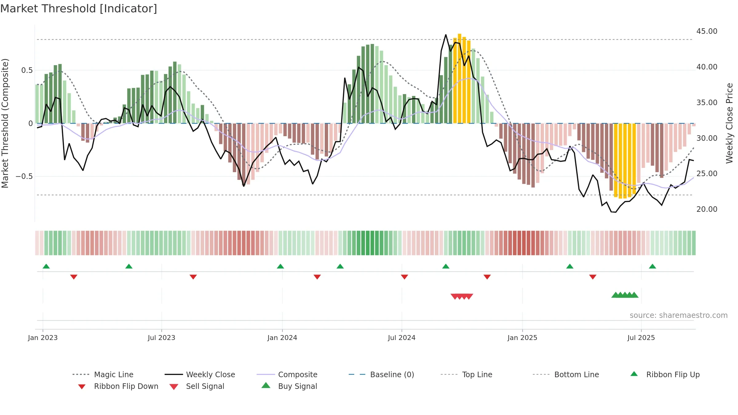Screen dimensions: 738x415
Task: Click the cluster of red sell signal markers
Action: point(462,296)
